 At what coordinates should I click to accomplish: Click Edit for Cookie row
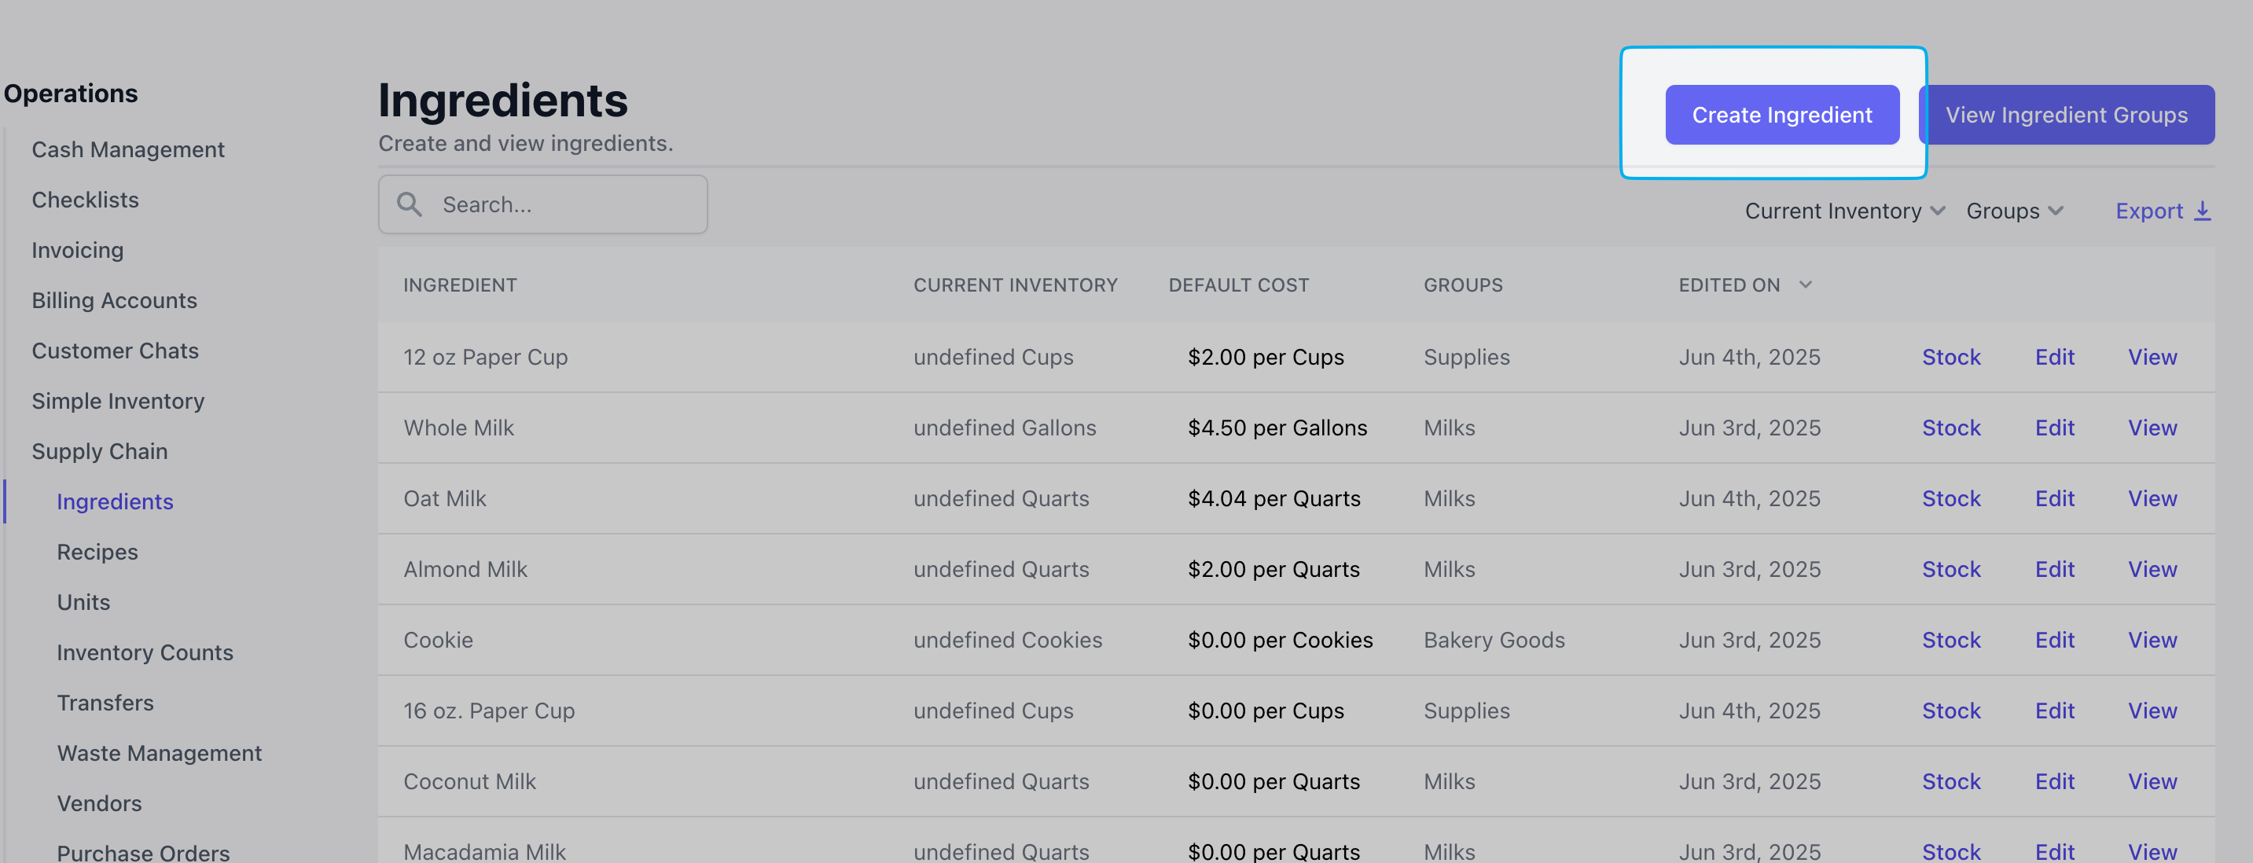[x=2054, y=640]
